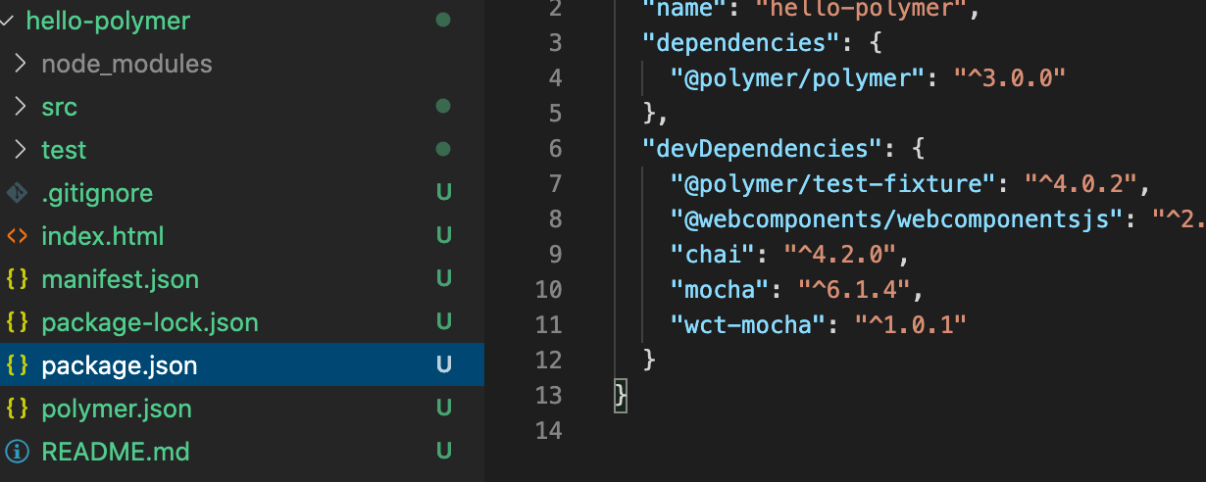The width and height of the screenshot is (1206, 482).
Task: Click the modified dot on src row
Action: pyautogui.click(x=443, y=106)
